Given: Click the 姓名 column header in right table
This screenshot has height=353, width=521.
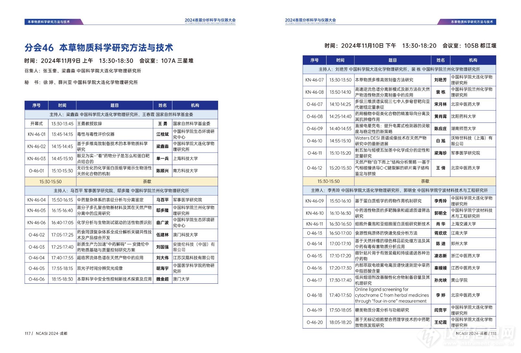Looking at the screenshot, I should click(x=441, y=60).
